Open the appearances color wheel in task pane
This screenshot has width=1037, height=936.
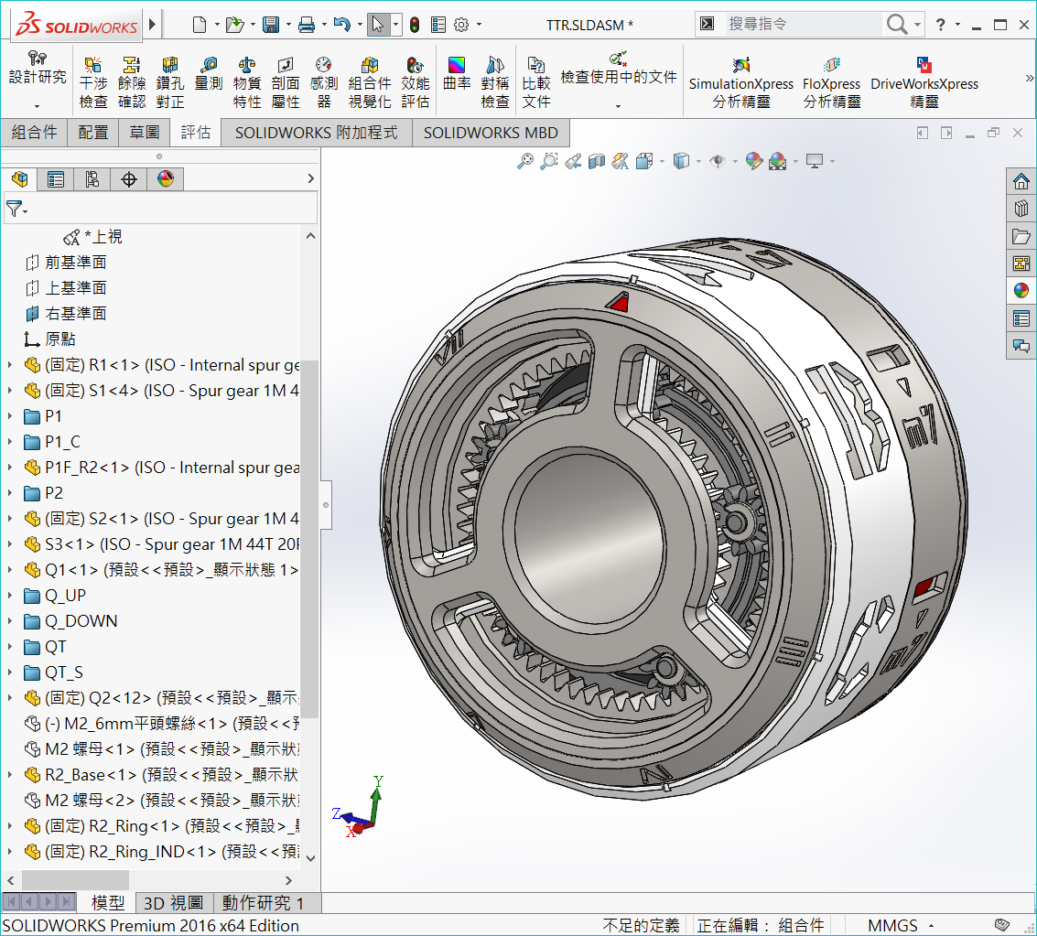(1021, 291)
